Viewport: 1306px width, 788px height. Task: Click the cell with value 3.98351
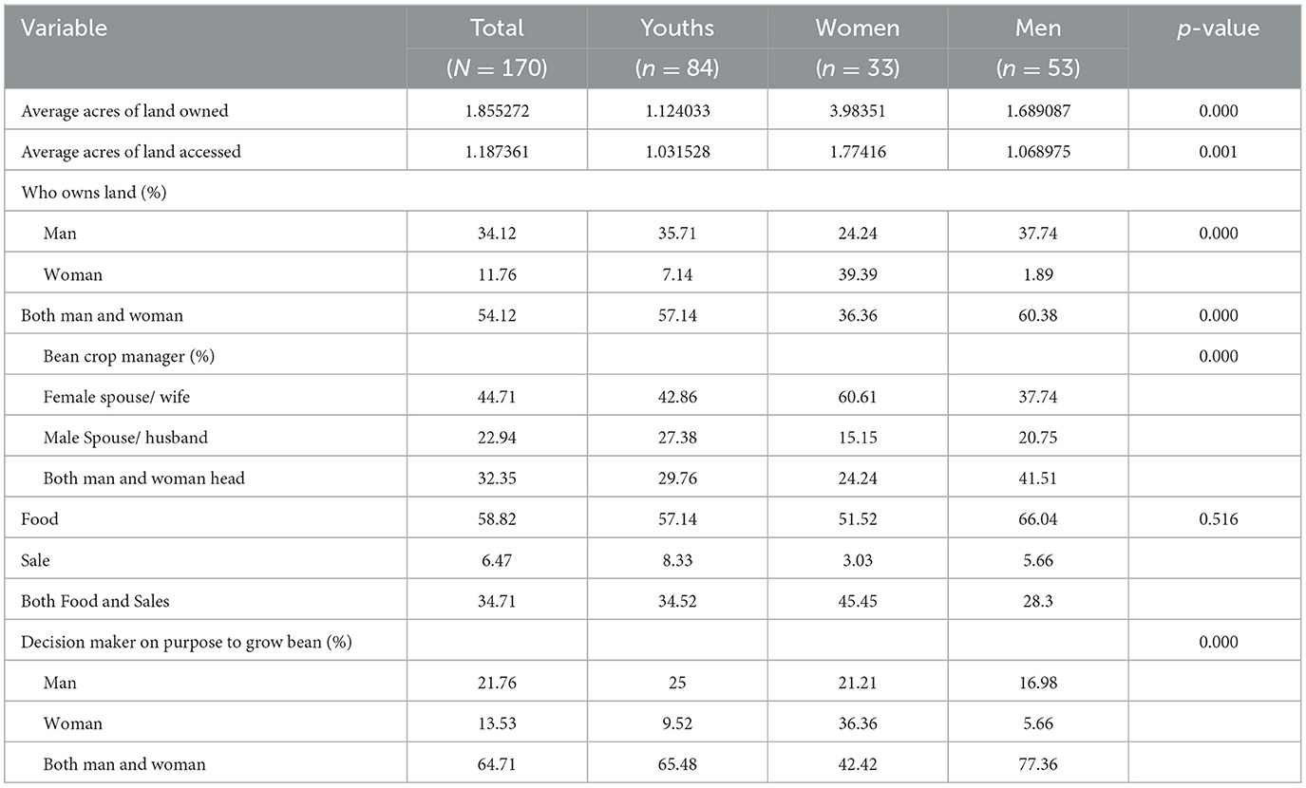click(857, 111)
